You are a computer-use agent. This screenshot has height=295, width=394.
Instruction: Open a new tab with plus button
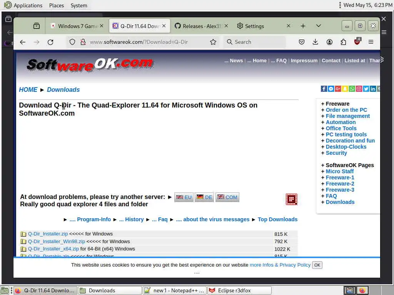pos(303,26)
